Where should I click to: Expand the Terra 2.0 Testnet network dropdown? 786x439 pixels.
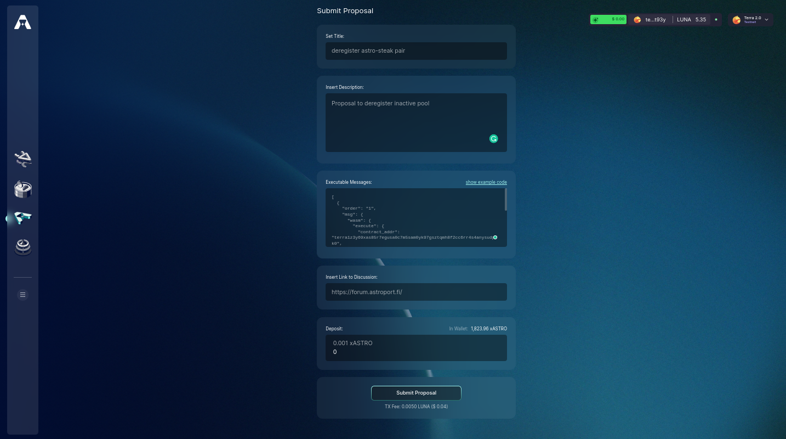click(751, 20)
